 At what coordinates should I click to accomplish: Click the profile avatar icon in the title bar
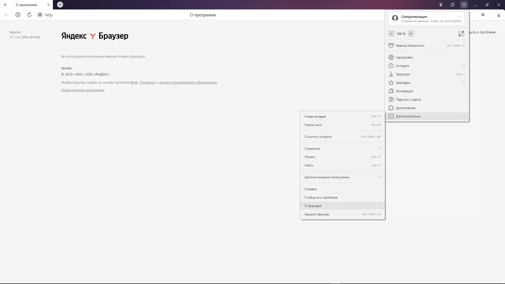(x=441, y=5)
